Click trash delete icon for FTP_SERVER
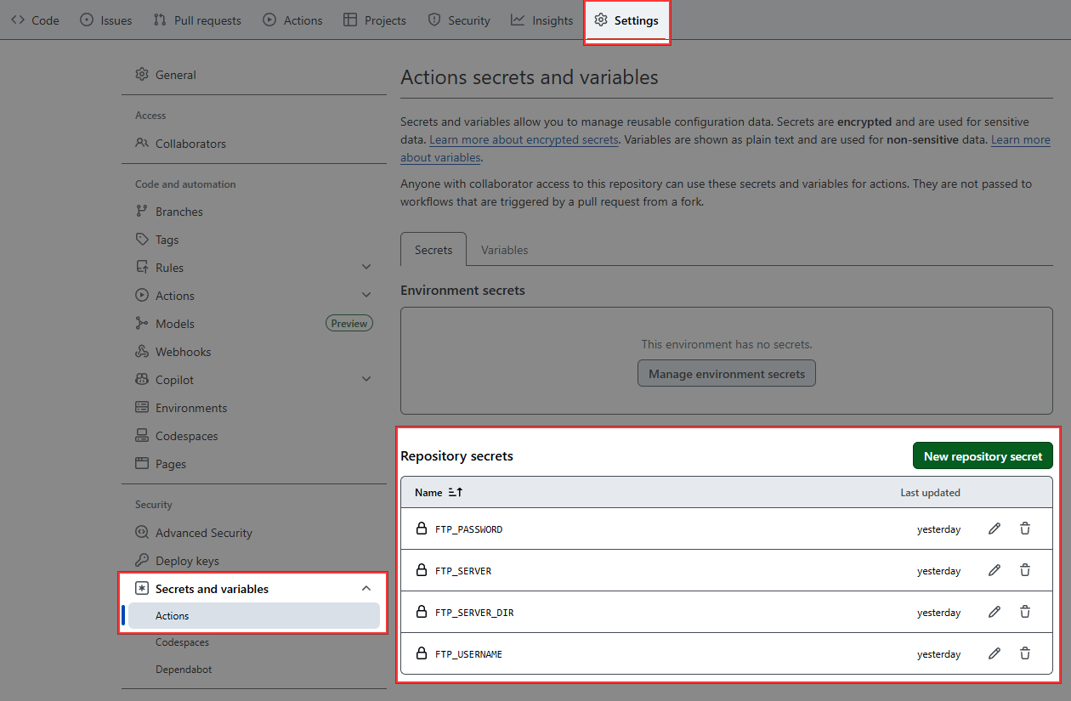Image resolution: width=1071 pixels, height=701 pixels. 1024,570
